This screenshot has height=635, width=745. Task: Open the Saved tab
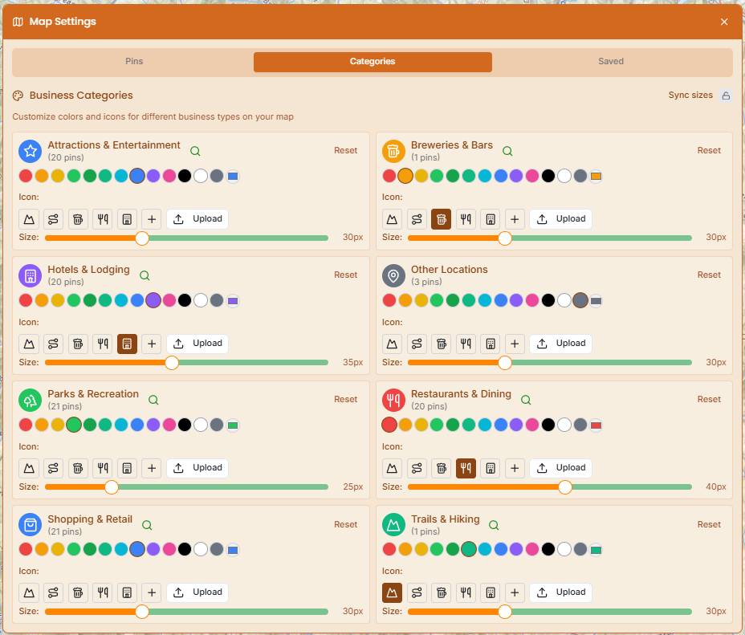(610, 61)
